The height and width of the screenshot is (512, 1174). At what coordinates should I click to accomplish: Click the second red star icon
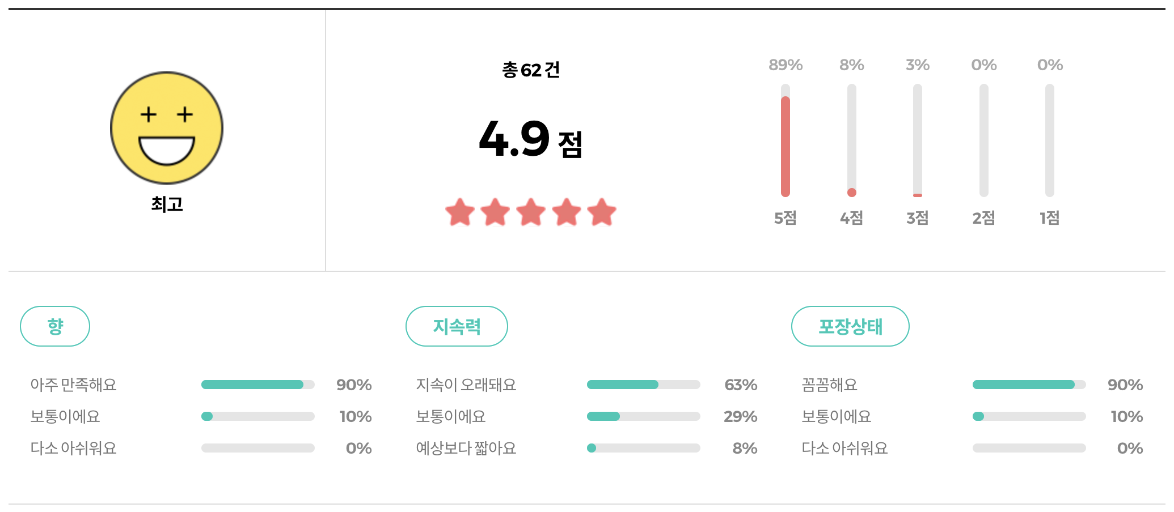click(x=495, y=212)
